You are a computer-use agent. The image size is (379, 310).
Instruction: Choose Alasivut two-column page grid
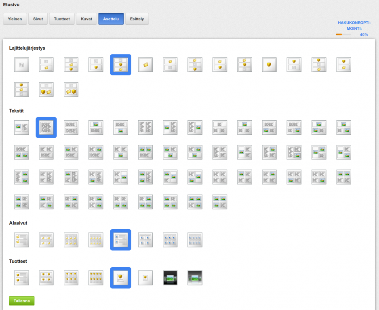coord(145,240)
